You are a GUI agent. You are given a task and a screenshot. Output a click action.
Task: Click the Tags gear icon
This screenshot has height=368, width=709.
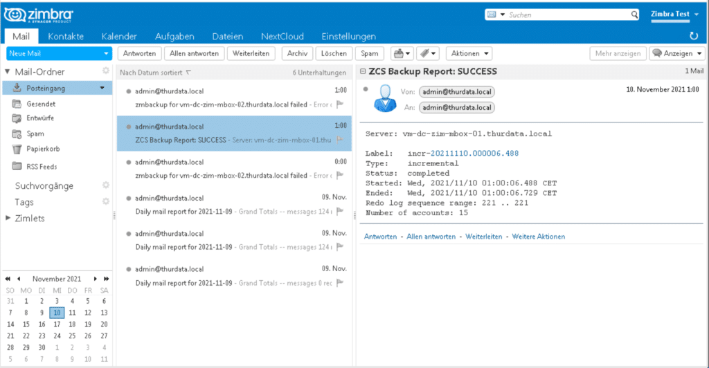tap(106, 201)
